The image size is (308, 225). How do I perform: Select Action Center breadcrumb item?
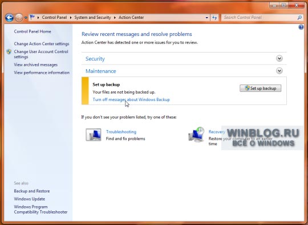131,18
